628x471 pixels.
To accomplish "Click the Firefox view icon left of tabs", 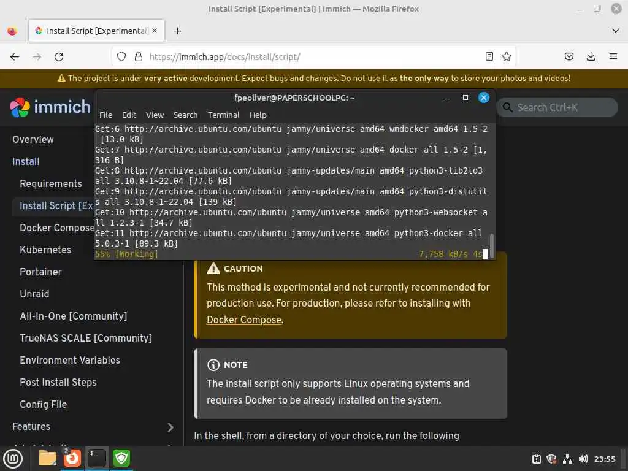I will click(x=12, y=31).
